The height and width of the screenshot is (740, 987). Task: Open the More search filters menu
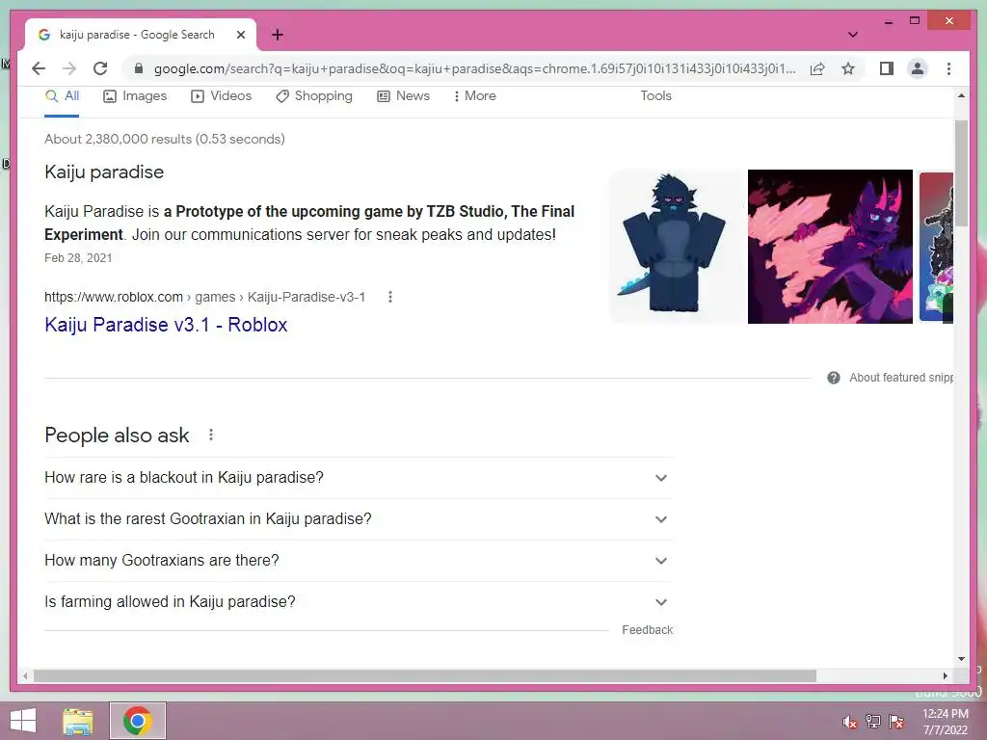(474, 96)
